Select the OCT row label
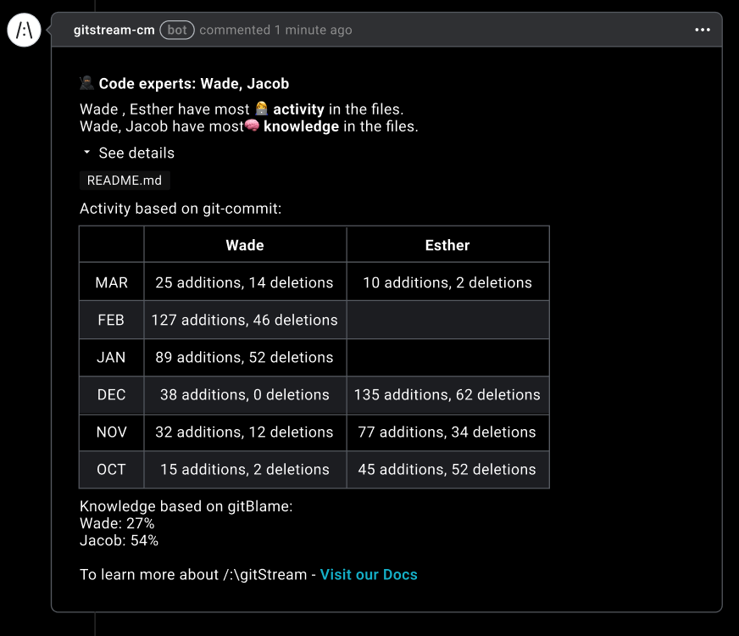The width and height of the screenshot is (739, 636). point(111,469)
